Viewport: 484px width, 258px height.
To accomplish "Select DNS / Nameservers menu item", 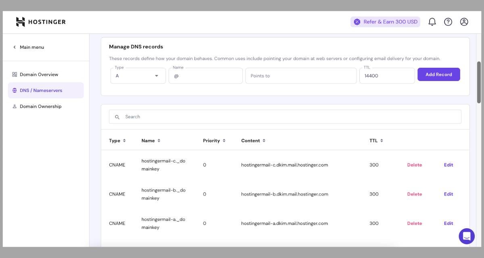I will point(46,90).
